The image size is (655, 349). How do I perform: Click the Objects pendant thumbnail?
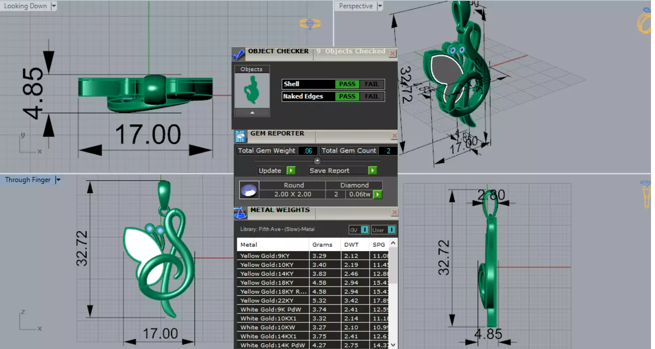tap(252, 90)
